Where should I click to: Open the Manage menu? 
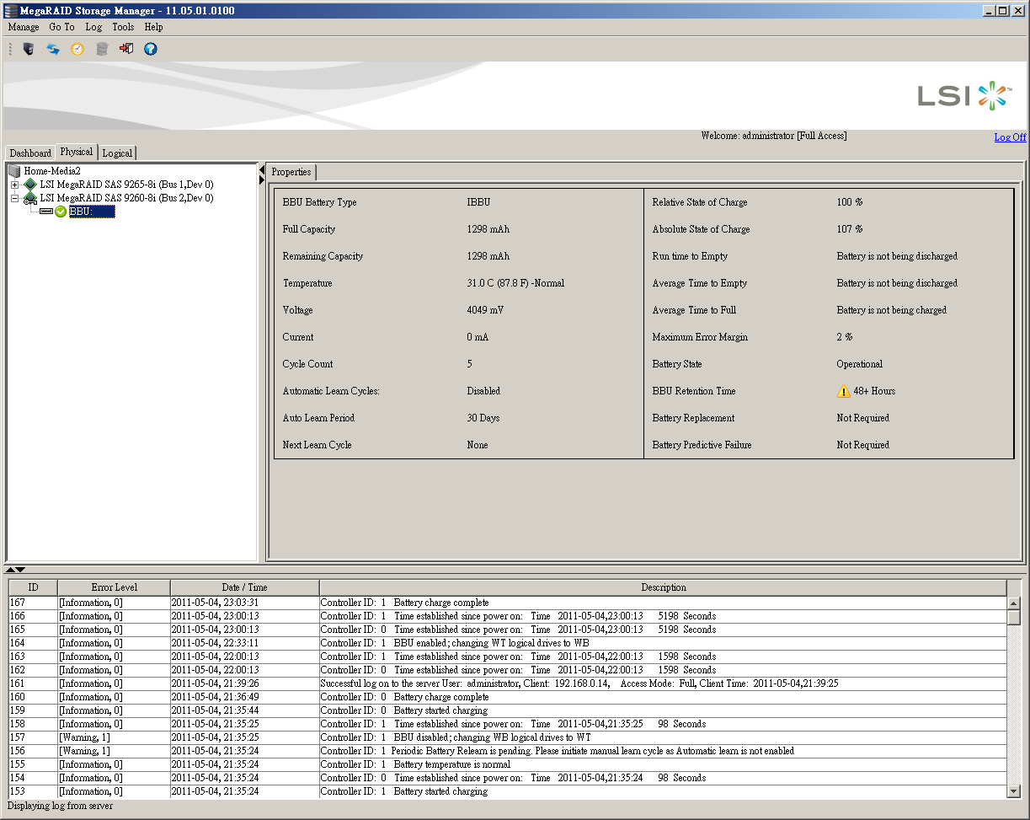[24, 27]
